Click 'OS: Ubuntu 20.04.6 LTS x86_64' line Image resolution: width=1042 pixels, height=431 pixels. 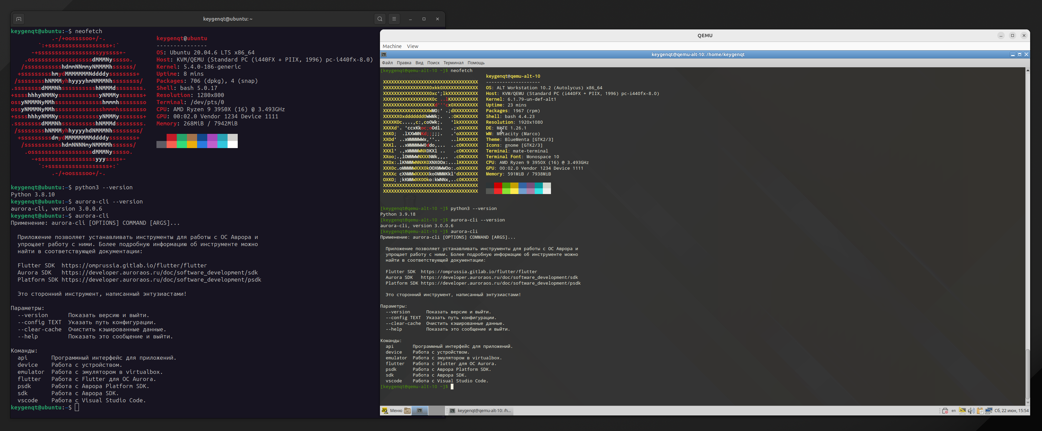click(x=206, y=52)
